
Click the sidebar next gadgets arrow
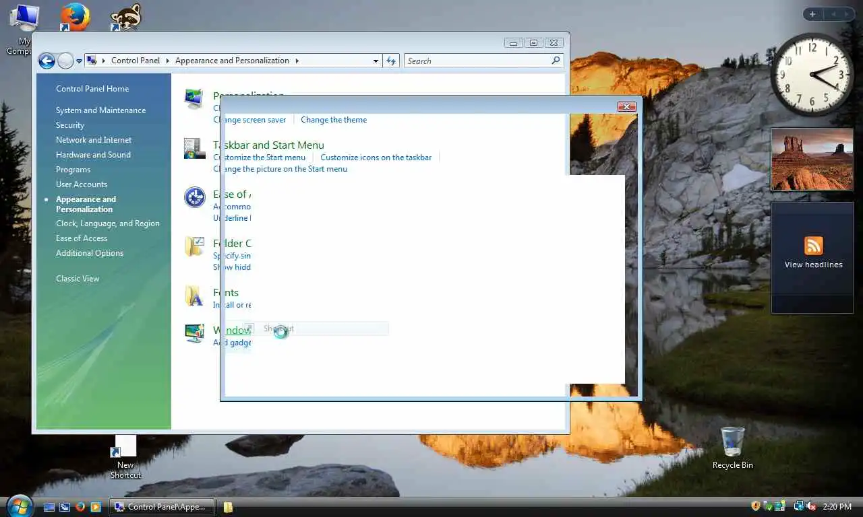tap(846, 14)
